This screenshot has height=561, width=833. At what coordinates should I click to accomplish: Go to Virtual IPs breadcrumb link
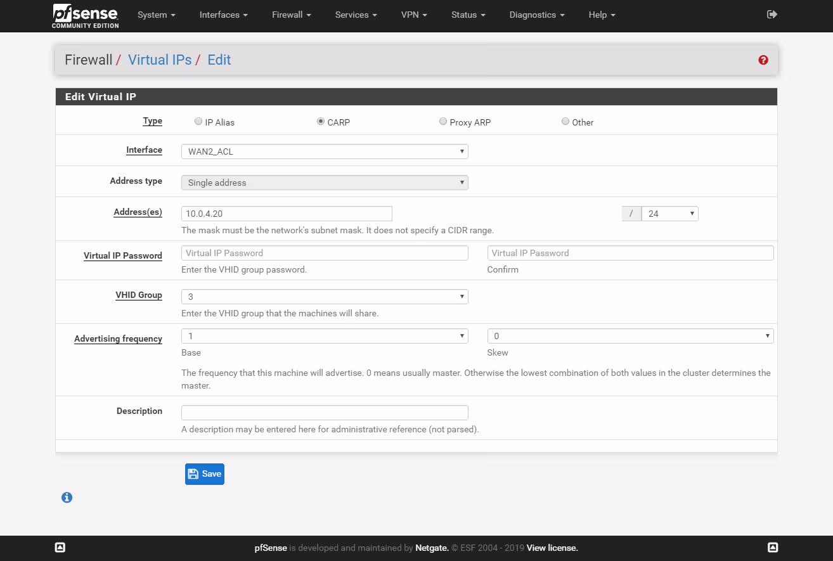pos(160,60)
